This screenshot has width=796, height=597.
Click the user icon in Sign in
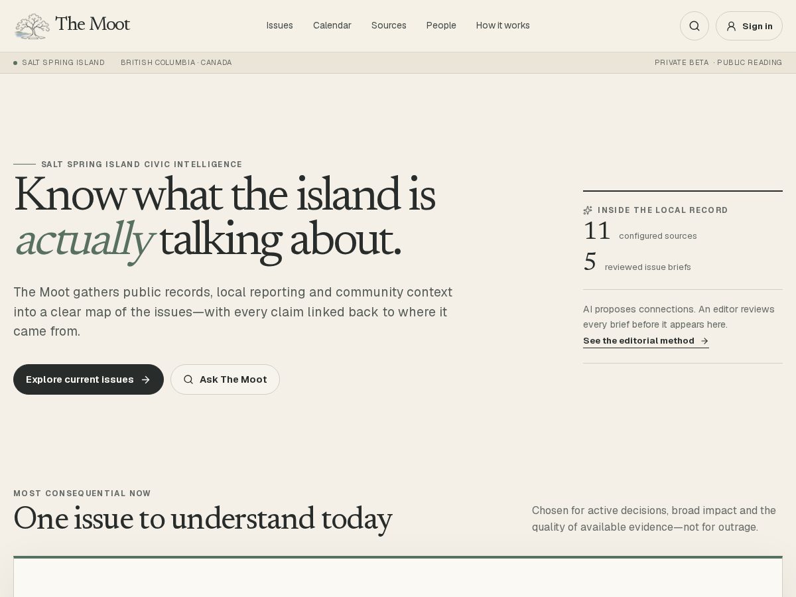point(731,26)
